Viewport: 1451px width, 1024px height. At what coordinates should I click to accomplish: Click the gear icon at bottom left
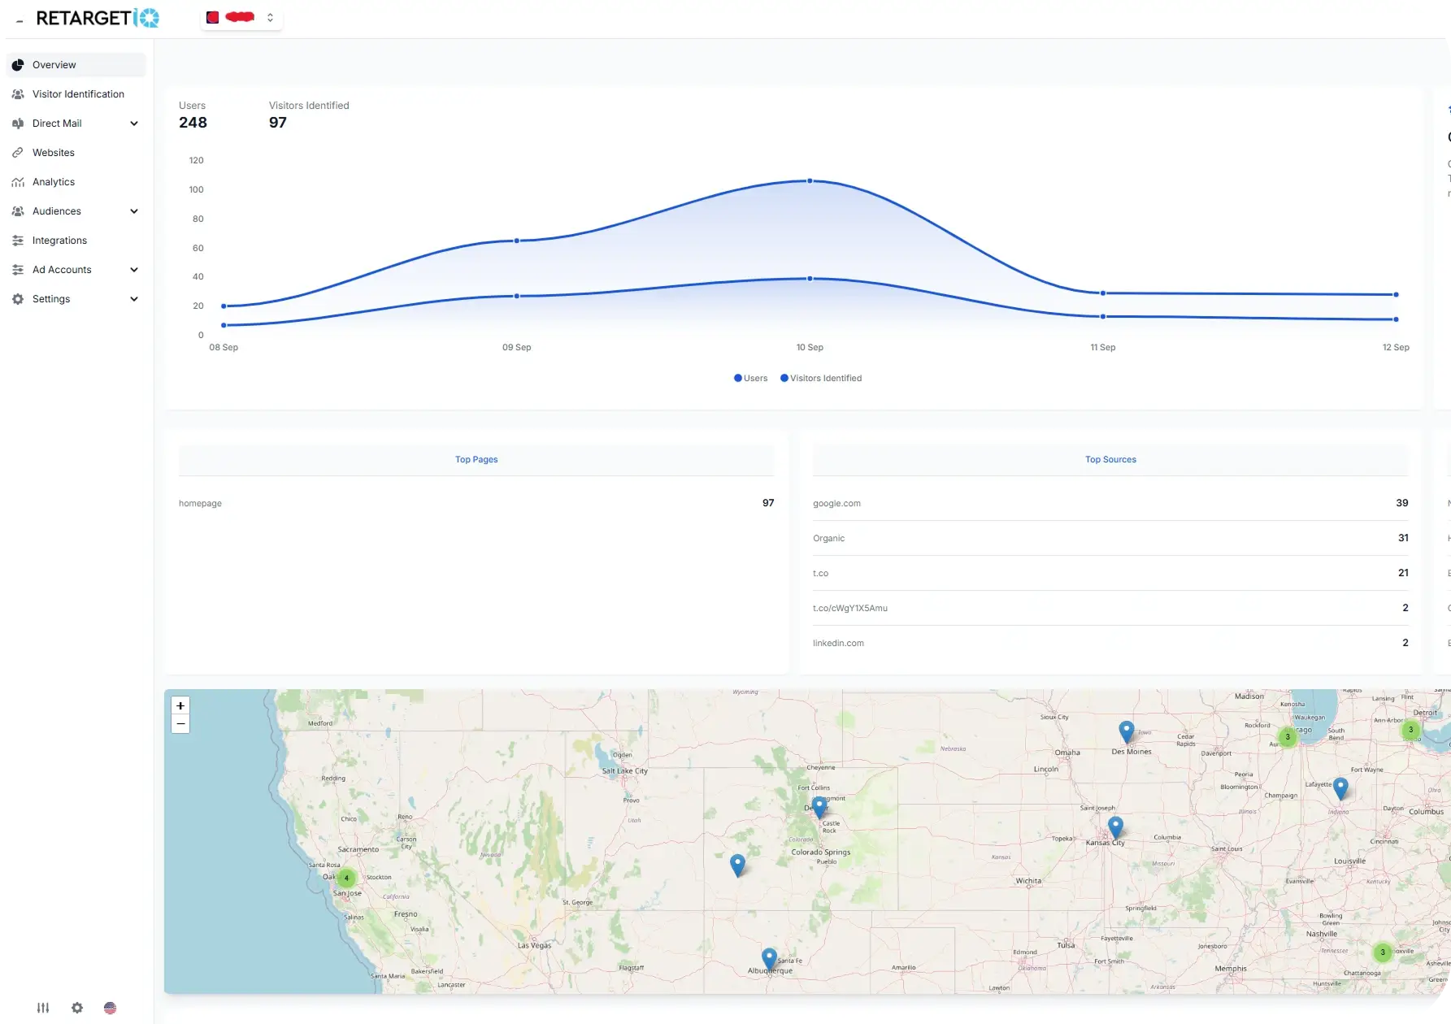pyautogui.click(x=77, y=1008)
